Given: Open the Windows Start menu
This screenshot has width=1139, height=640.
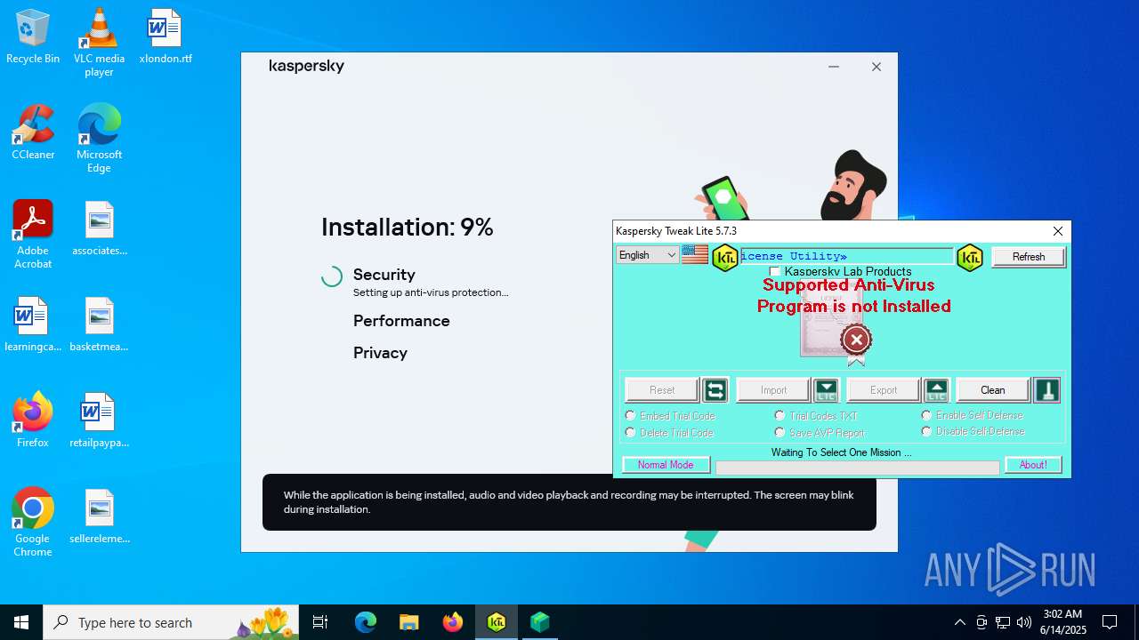Looking at the screenshot, I should (x=21, y=622).
